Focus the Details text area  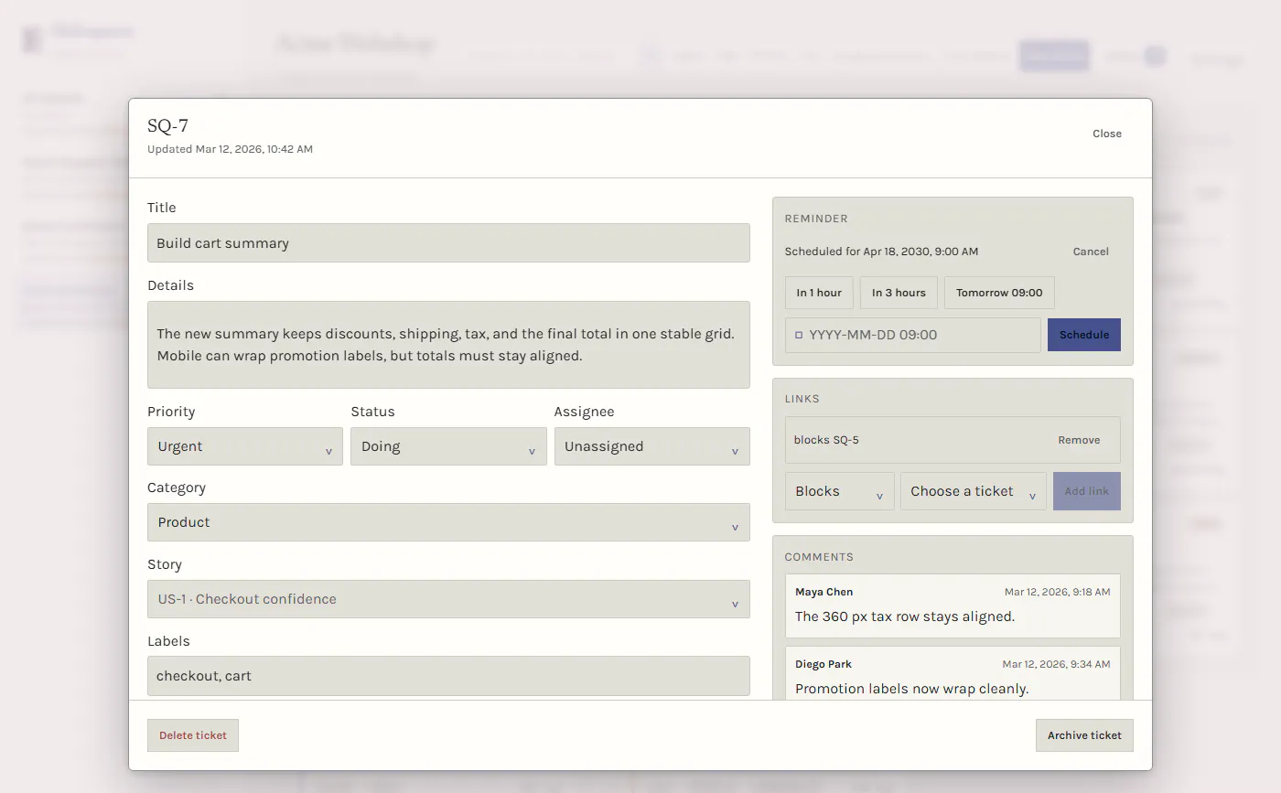click(448, 345)
